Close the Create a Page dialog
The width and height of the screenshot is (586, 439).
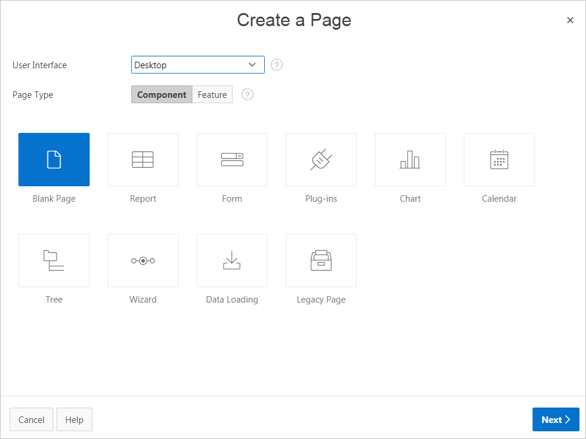tap(570, 20)
